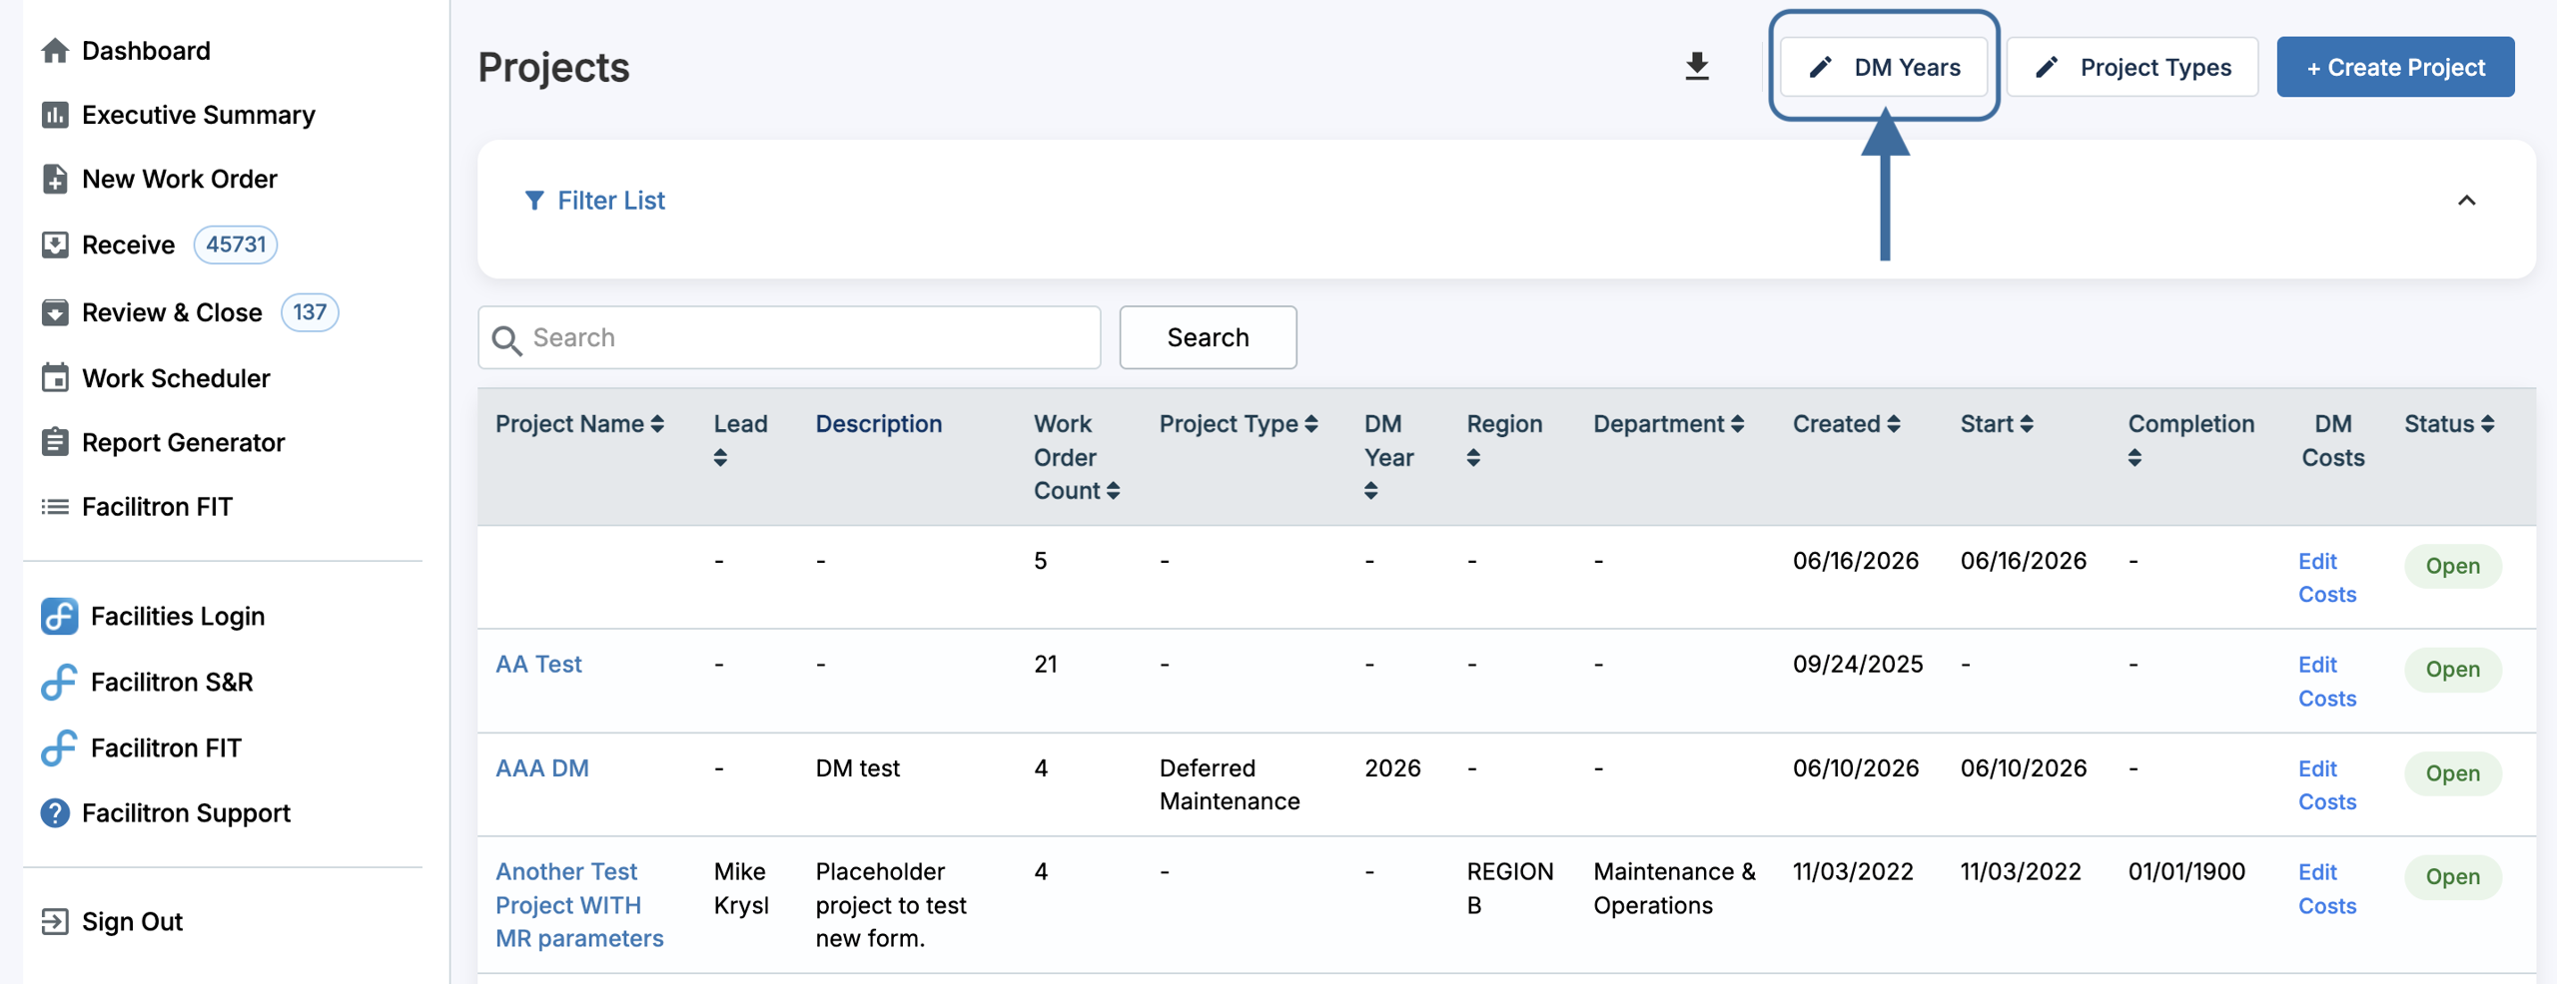Image resolution: width=2557 pixels, height=984 pixels.
Task: Click the Review & Close 137 badge
Action: (310, 312)
